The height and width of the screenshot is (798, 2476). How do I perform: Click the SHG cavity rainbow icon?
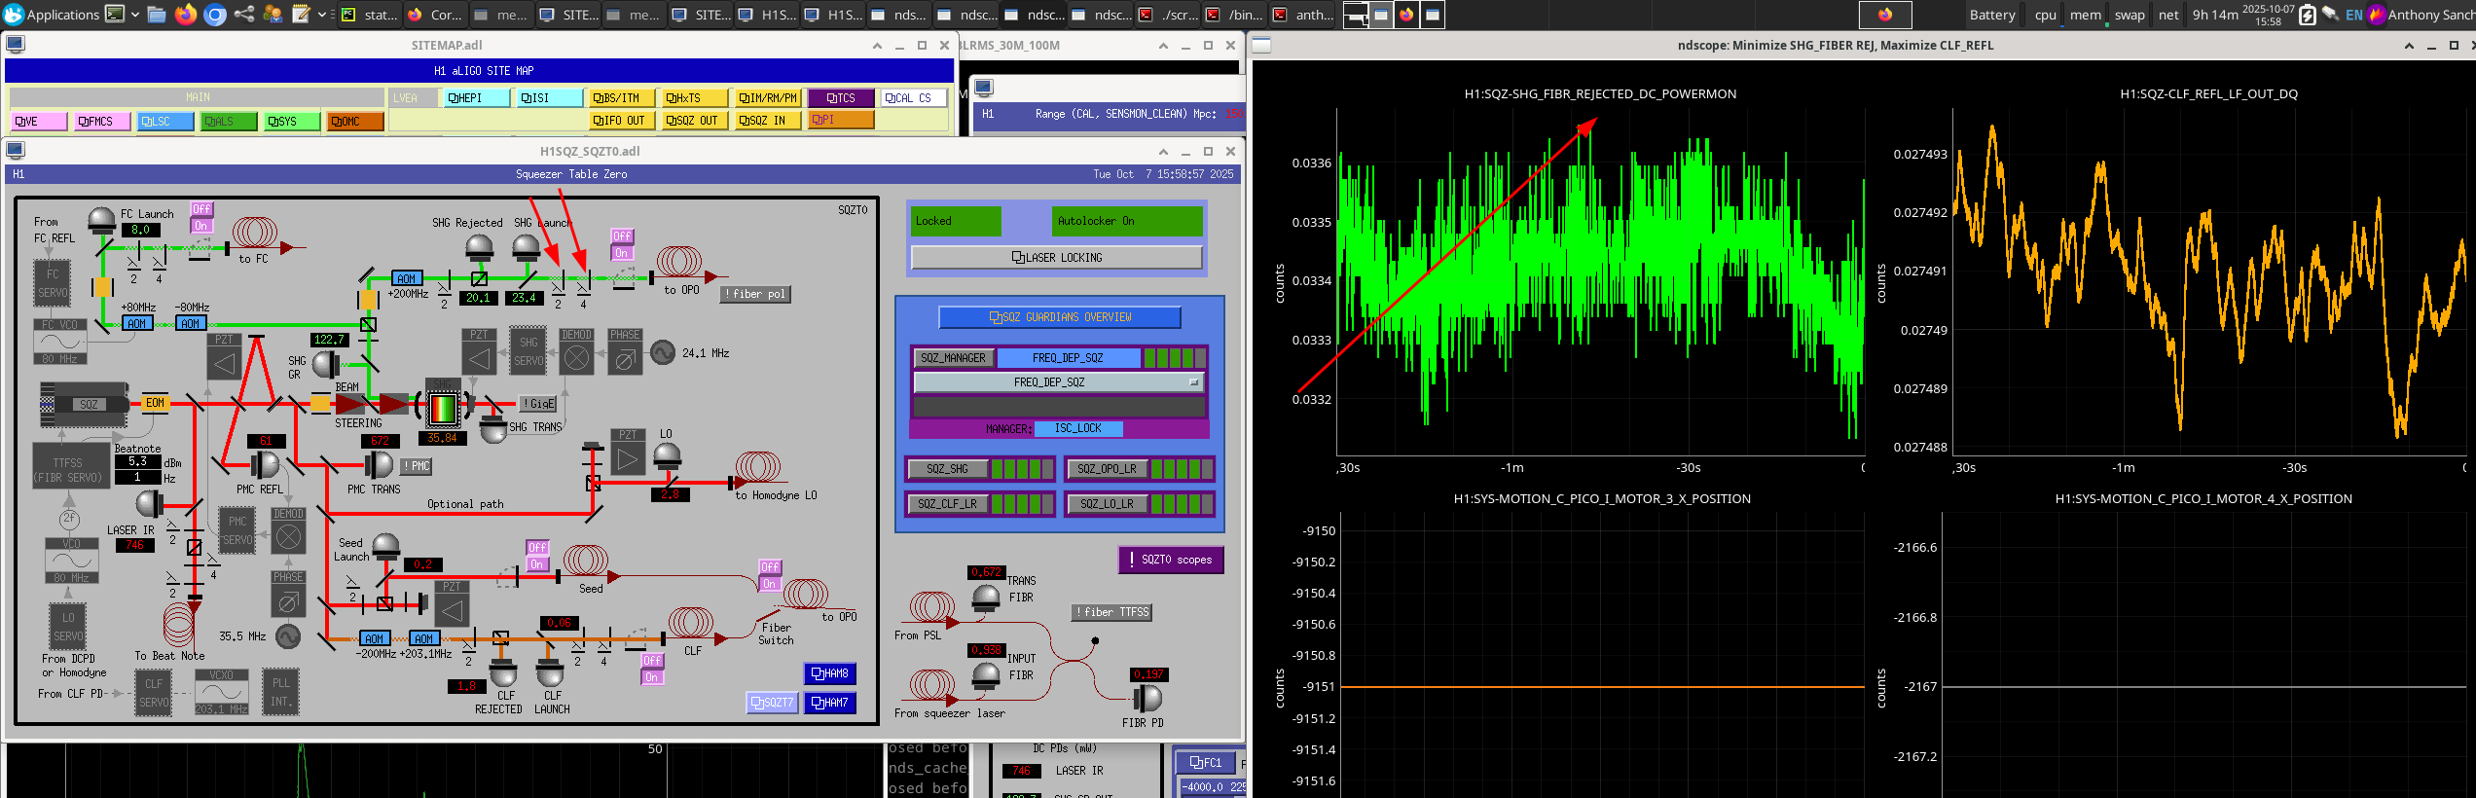(443, 407)
